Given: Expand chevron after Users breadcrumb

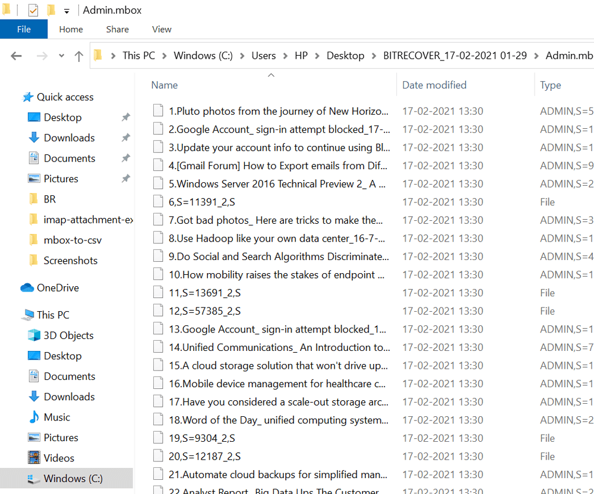Looking at the screenshot, I should (x=285, y=56).
